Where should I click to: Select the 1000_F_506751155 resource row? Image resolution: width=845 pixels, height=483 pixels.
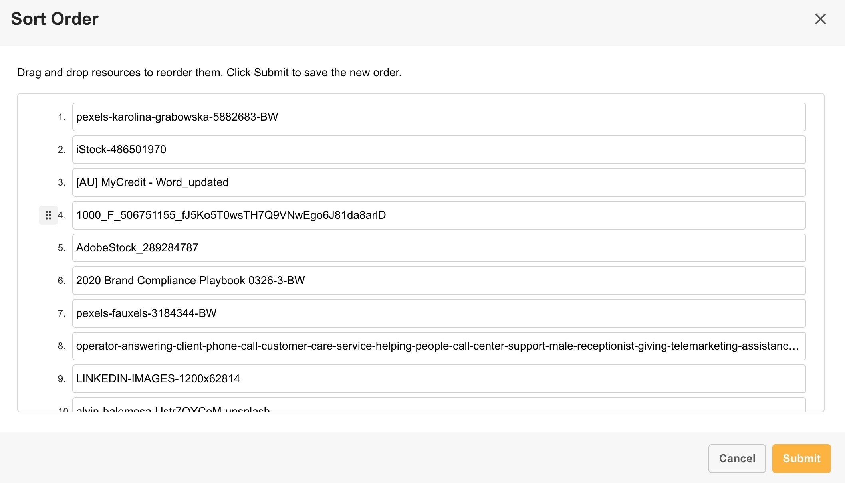click(x=438, y=215)
